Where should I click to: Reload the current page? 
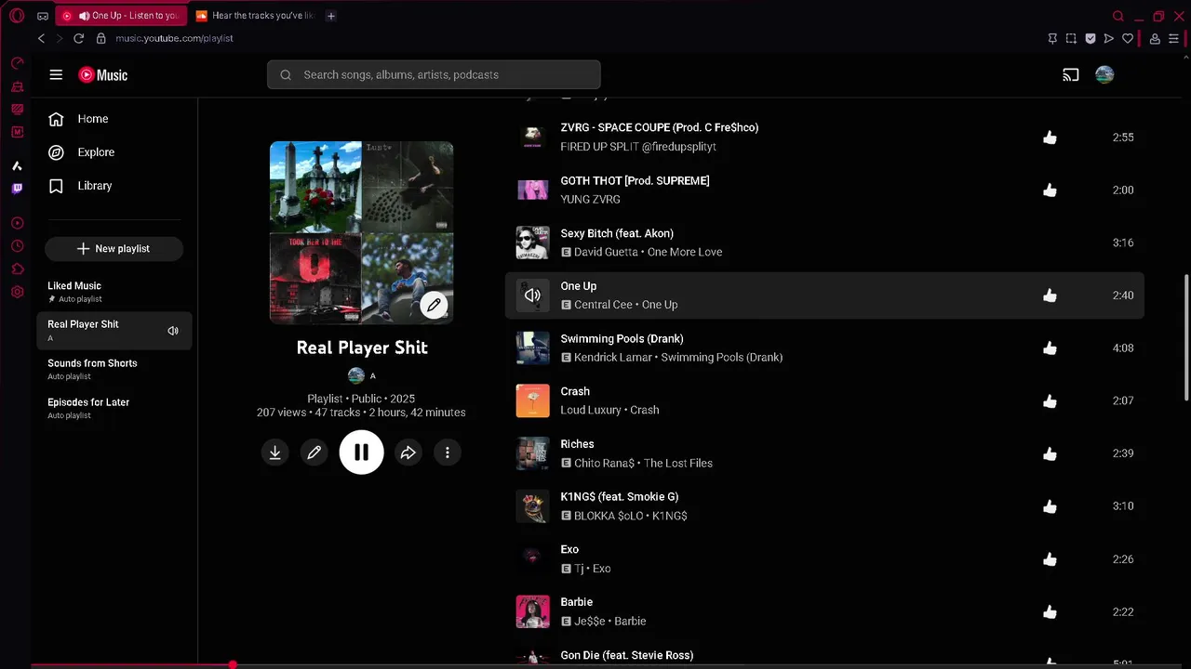click(78, 38)
